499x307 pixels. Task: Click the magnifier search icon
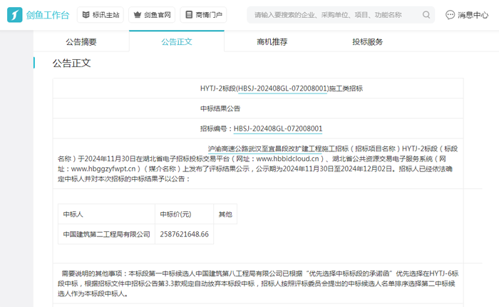[x=426, y=15]
